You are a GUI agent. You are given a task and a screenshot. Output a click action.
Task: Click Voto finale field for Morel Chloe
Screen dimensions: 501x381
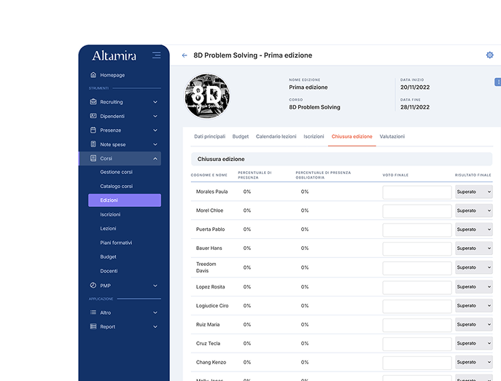(x=417, y=211)
